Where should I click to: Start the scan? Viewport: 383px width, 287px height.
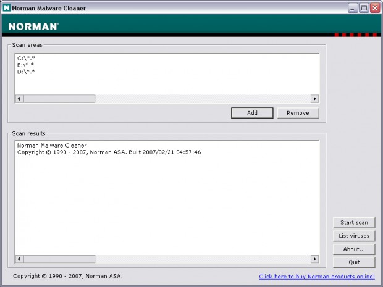pyautogui.click(x=354, y=223)
